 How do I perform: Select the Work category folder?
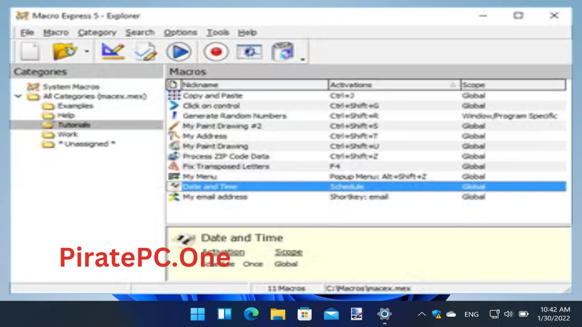point(67,134)
